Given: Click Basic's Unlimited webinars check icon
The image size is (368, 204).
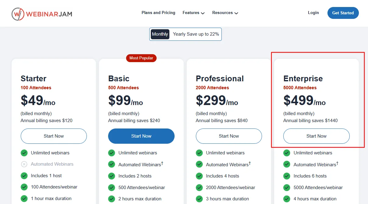Looking at the screenshot, I should pyautogui.click(x=111, y=153).
